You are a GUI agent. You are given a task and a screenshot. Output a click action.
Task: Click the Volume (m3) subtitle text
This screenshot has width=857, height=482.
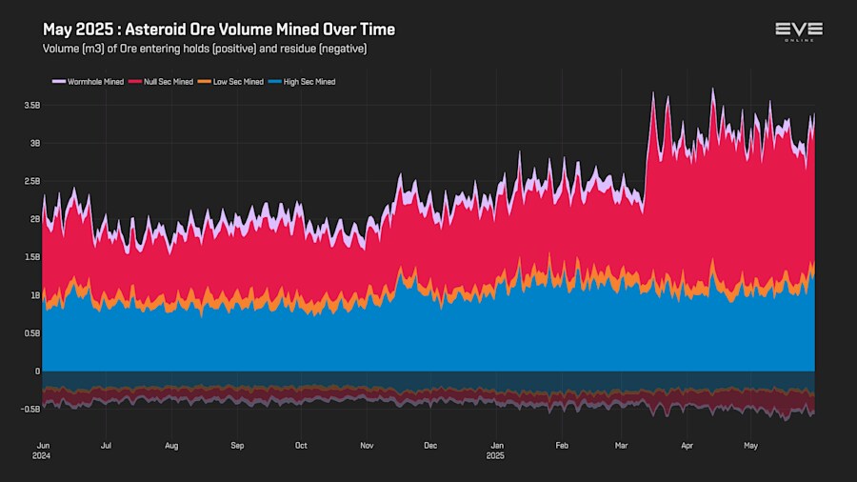205,49
